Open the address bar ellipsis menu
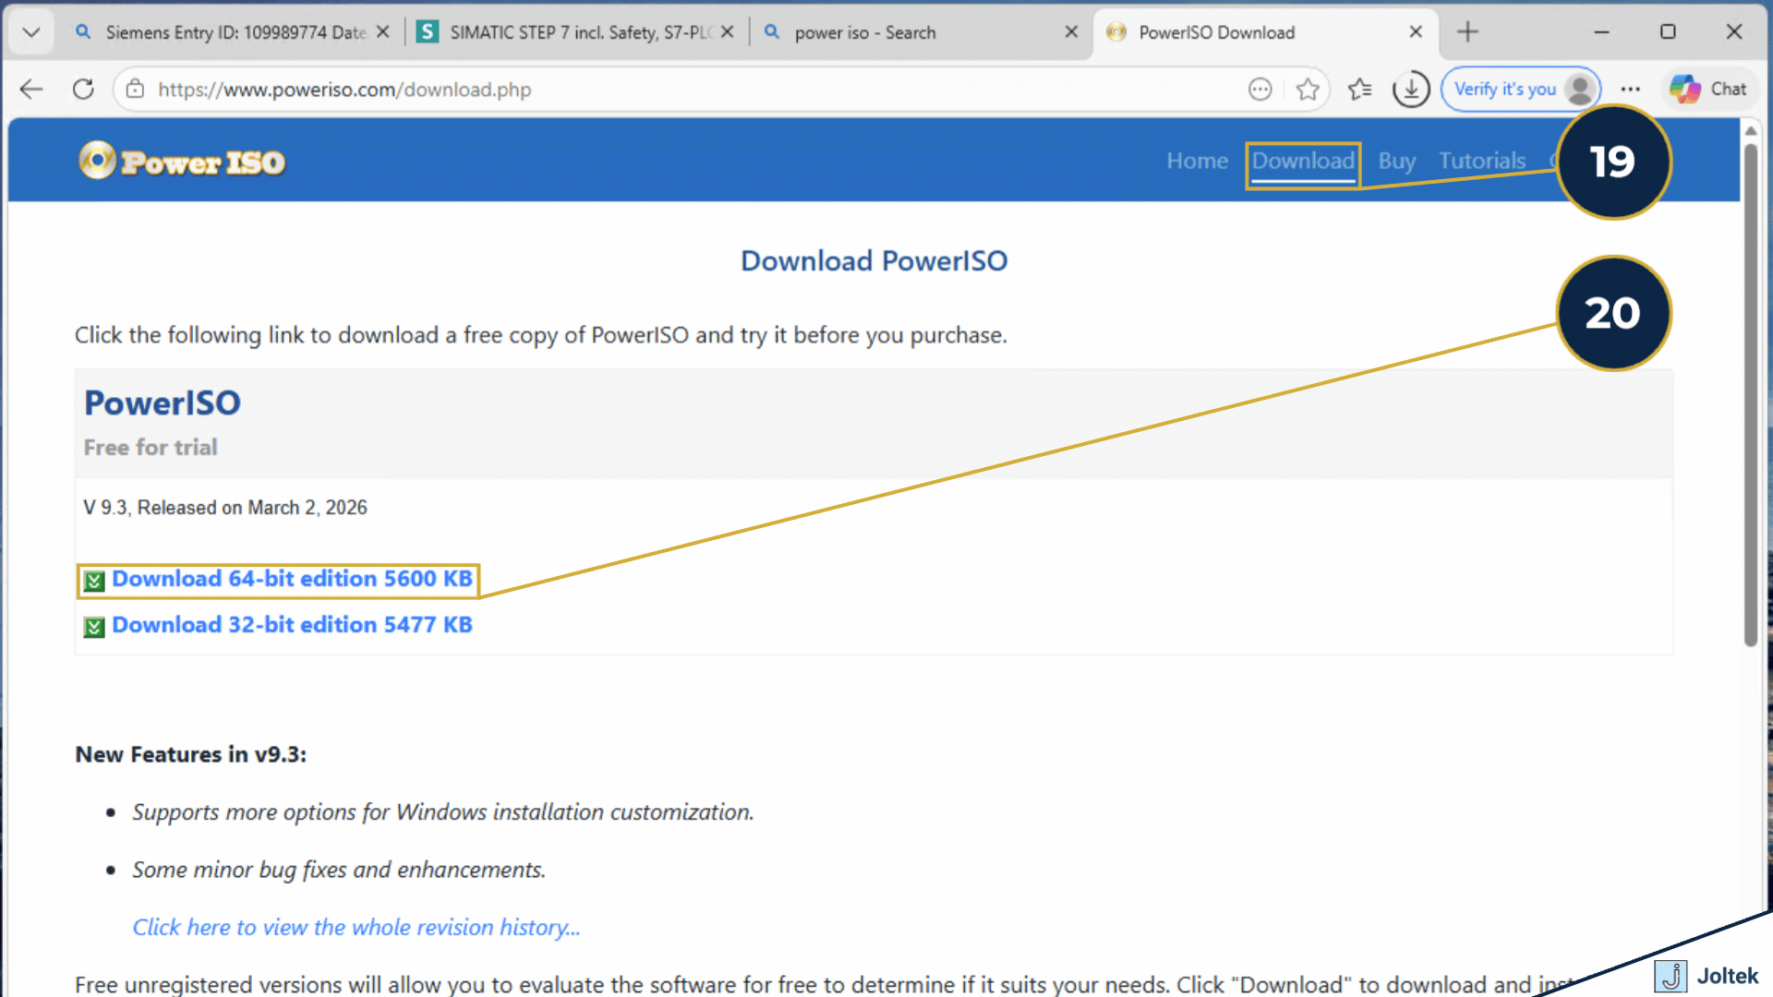 pyautogui.click(x=1260, y=89)
